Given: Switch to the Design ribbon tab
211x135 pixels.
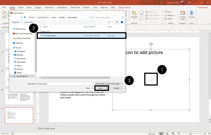Looking at the screenshot, I should point(38,7).
